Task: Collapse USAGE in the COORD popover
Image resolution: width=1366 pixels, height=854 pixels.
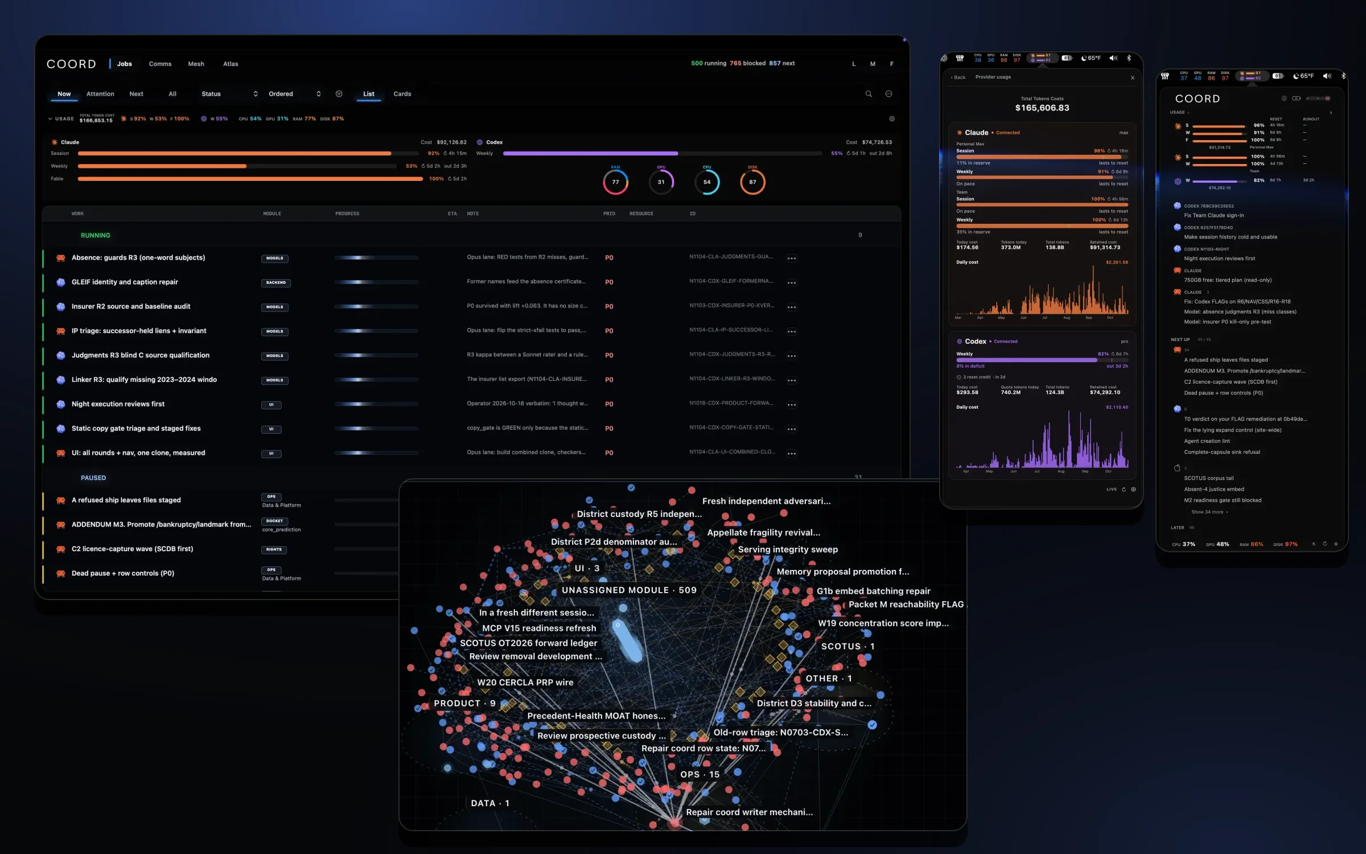Action: click(x=1179, y=113)
